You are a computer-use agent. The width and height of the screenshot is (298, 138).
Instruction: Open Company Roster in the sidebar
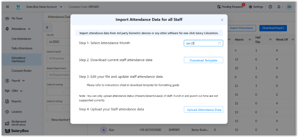(x=22, y=71)
